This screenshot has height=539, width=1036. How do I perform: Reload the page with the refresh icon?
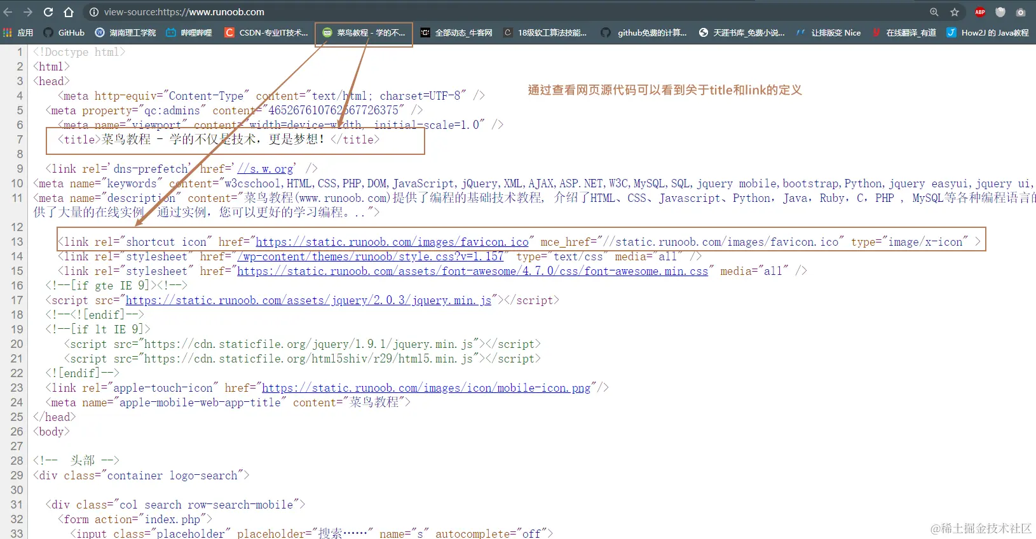pyautogui.click(x=48, y=12)
